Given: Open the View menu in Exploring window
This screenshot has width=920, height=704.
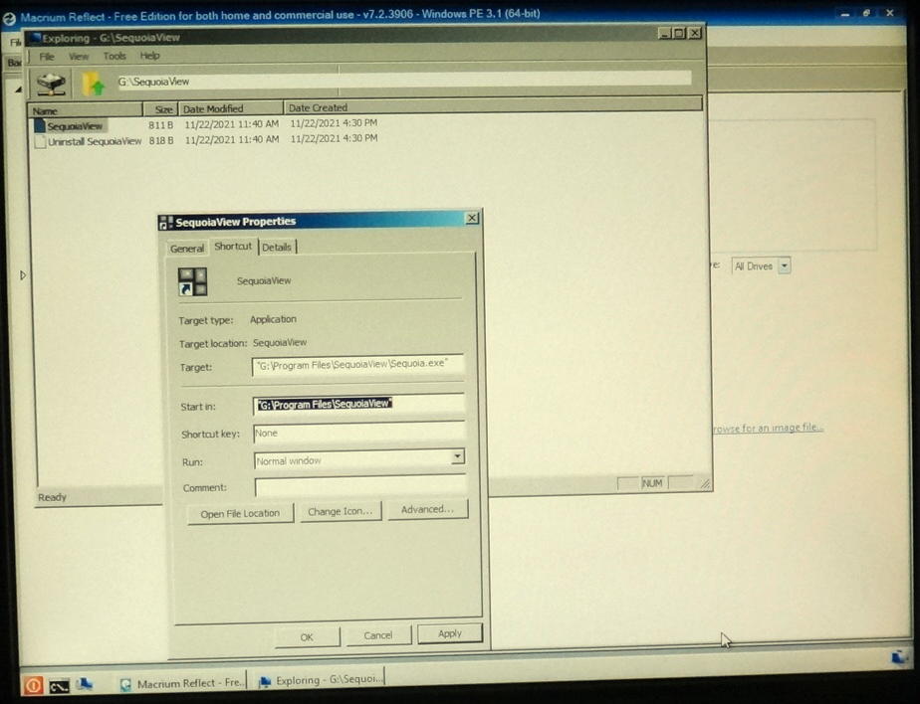Looking at the screenshot, I should (79, 57).
